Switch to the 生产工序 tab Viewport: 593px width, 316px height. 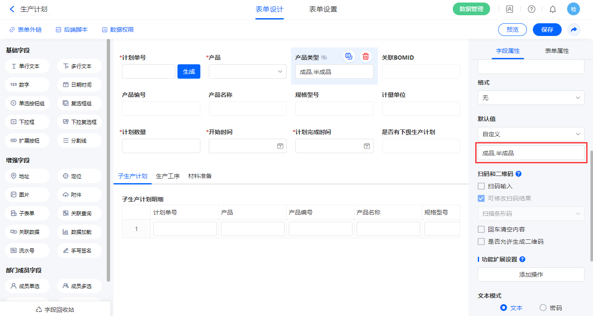tap(168, 176)
